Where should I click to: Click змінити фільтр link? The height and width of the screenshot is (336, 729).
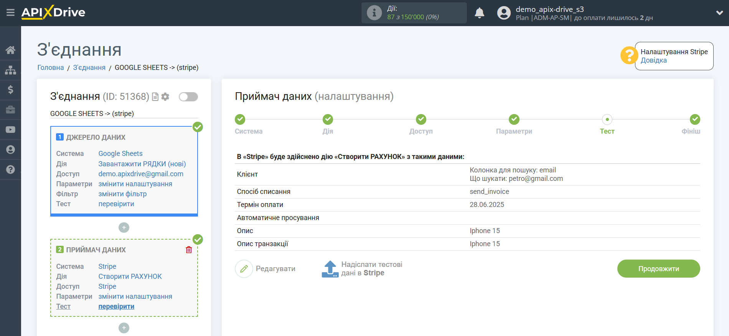[122, 194]
